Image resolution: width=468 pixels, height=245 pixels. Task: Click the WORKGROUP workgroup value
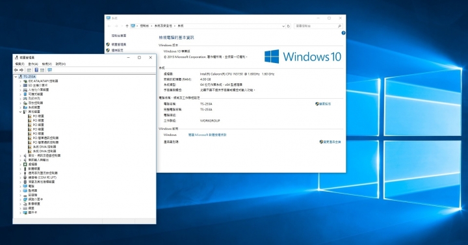tap(210, 121)
